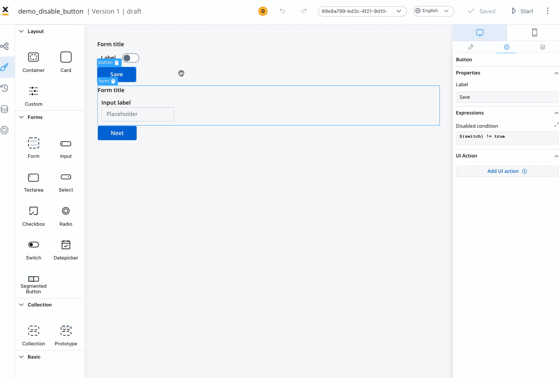Select the Save button on canvas
This screenshot has width=560, height=378.
point(117,74)
